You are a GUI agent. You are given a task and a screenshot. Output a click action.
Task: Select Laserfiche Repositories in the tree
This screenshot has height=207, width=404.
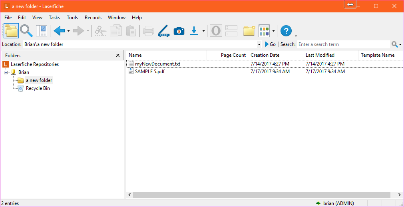click(x=35, y=64)
